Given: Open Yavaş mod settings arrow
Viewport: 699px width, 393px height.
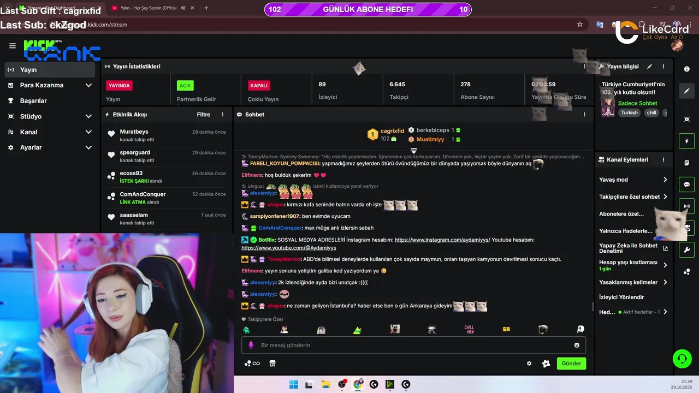Looking at the screenshot, I should coord(665,180).
